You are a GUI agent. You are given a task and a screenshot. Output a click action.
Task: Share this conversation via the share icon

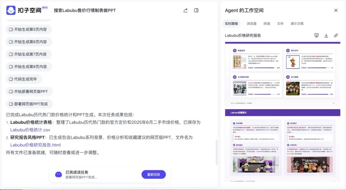pos(185,10)
